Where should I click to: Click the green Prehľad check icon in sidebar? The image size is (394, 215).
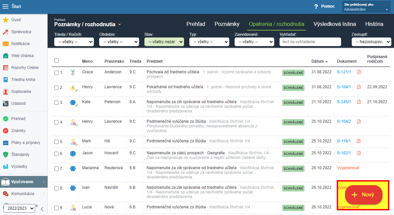point(6,119)
